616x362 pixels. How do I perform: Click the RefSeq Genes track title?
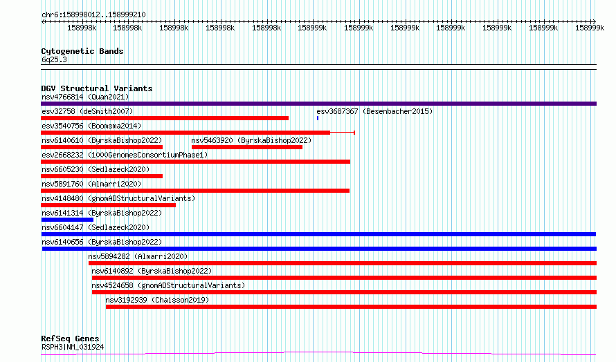(x=70, y=339)
